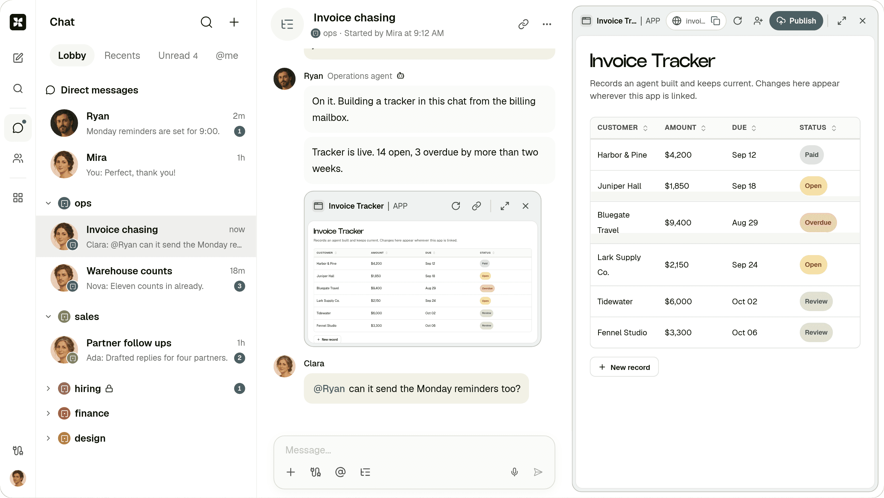Open more options ellipsis in thread header

[547, 24]
